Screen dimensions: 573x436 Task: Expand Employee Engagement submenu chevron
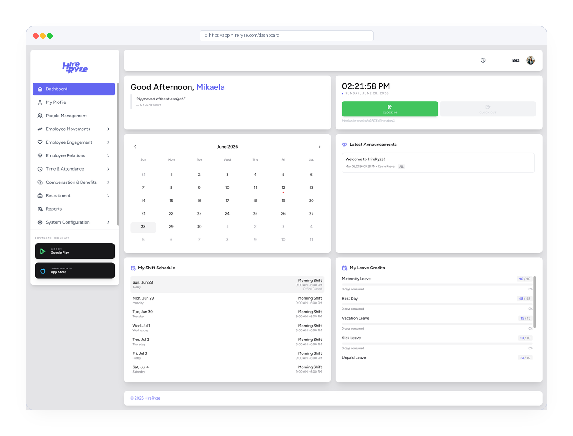click(x=108, y=142)
